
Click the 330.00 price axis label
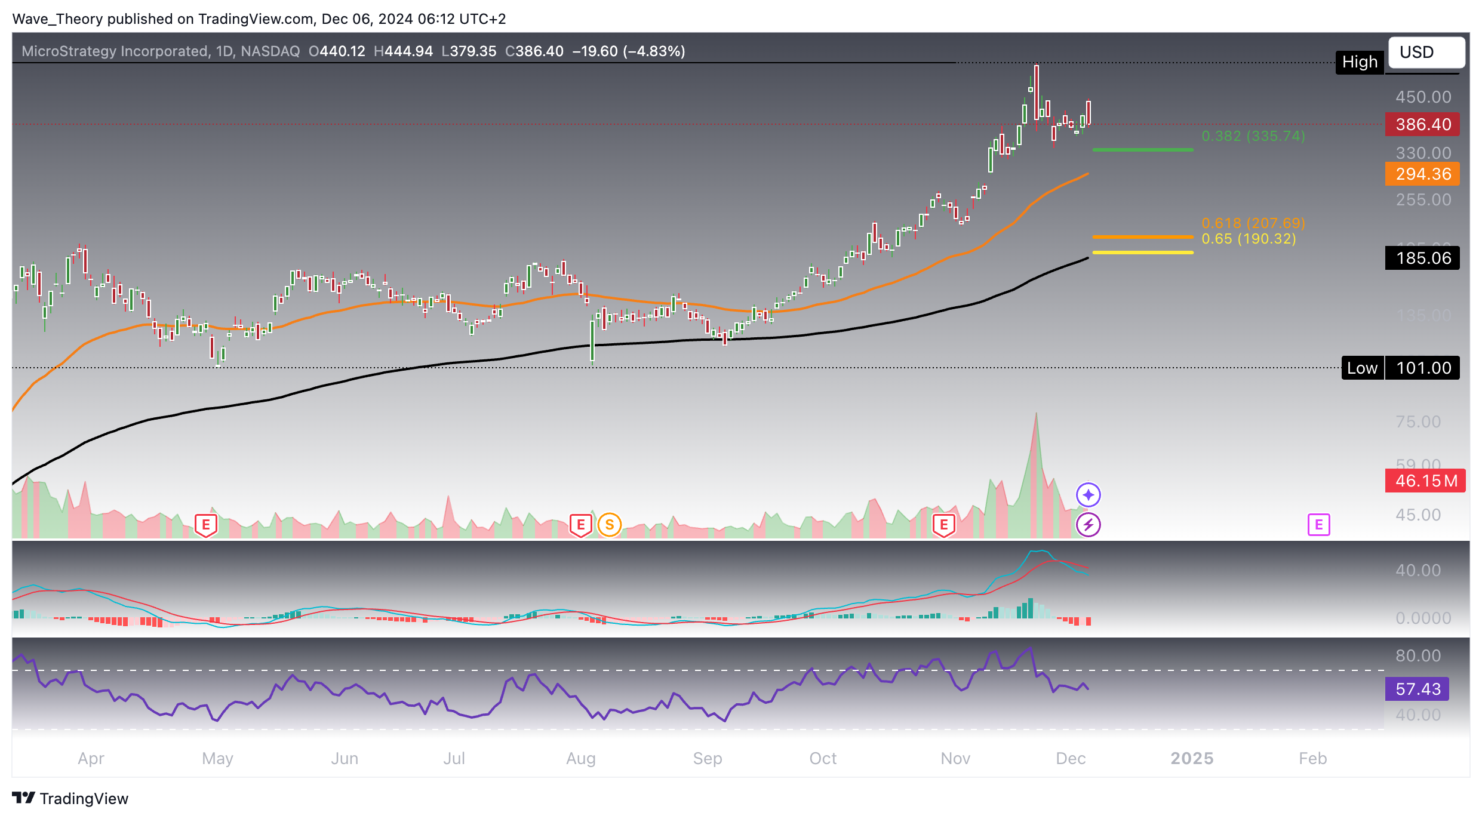1423,153
